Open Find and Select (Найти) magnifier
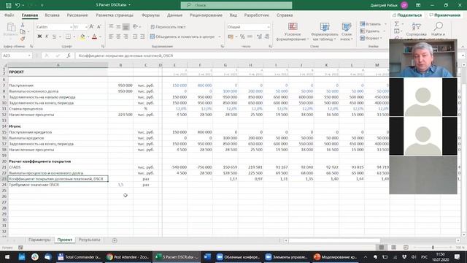 438,30
